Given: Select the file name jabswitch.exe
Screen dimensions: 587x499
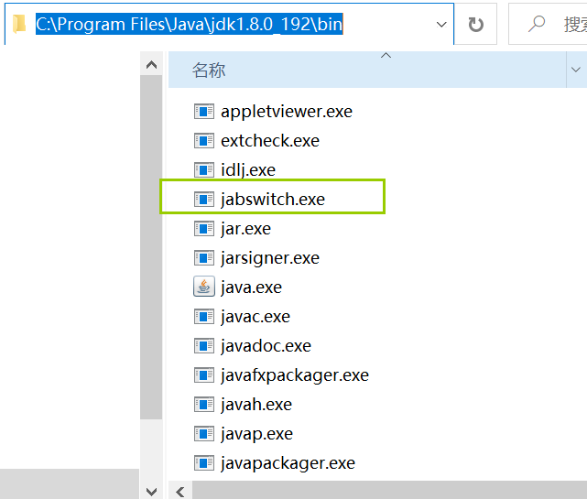Looking at the screenshot, I should coord(273,200).
